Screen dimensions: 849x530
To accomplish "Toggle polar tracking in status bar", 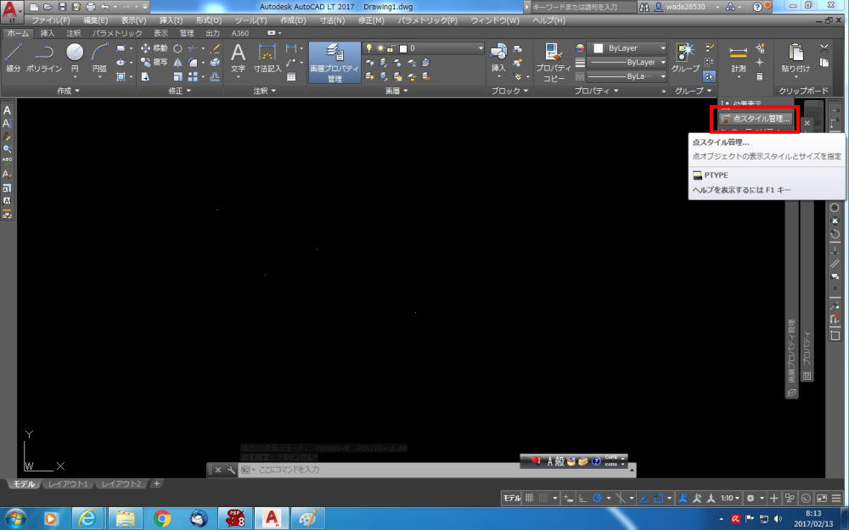I will pos(597,498).
